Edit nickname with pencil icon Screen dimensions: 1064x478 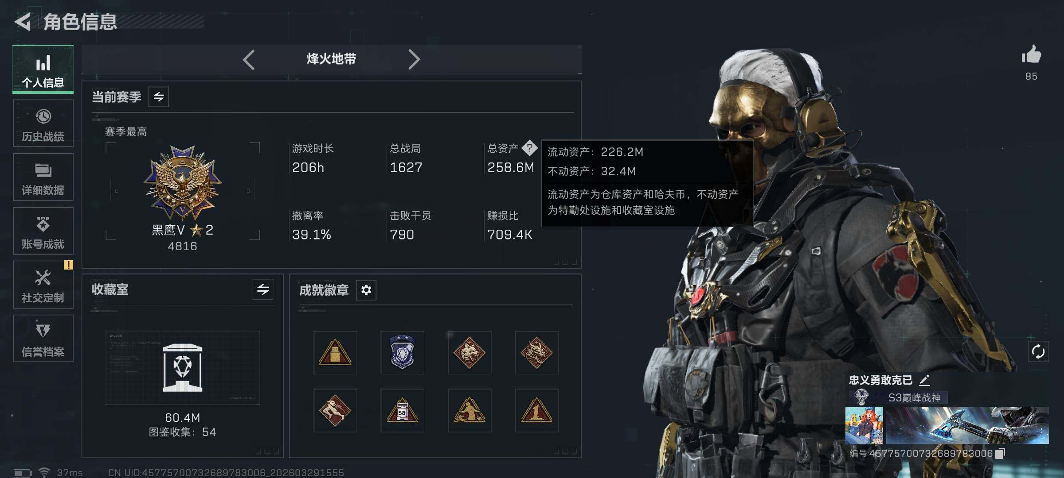pyautogui.click(x=924, y=380)
